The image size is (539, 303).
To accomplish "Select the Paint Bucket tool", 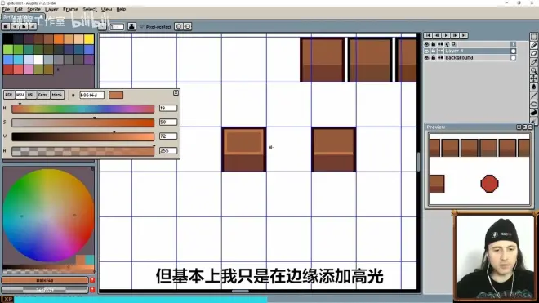I will point(534,87).
